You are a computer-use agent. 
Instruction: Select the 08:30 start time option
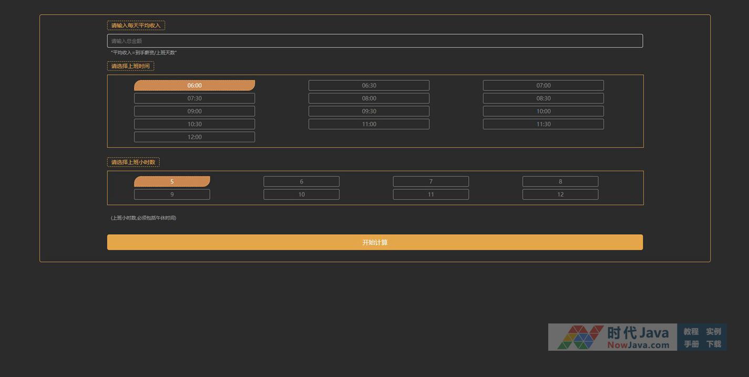543,98
